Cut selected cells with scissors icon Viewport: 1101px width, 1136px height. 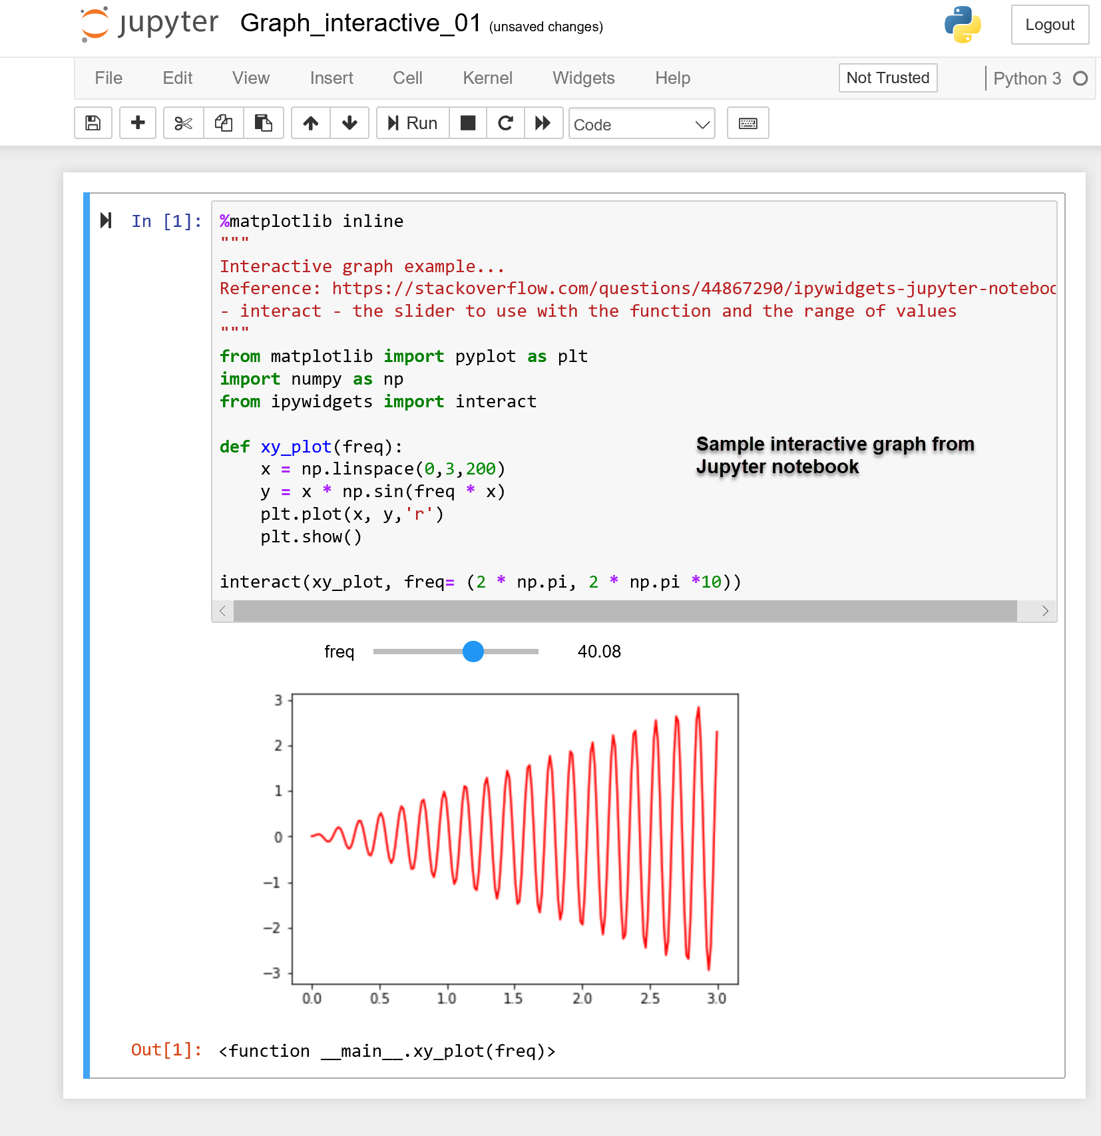click(184, 123)
